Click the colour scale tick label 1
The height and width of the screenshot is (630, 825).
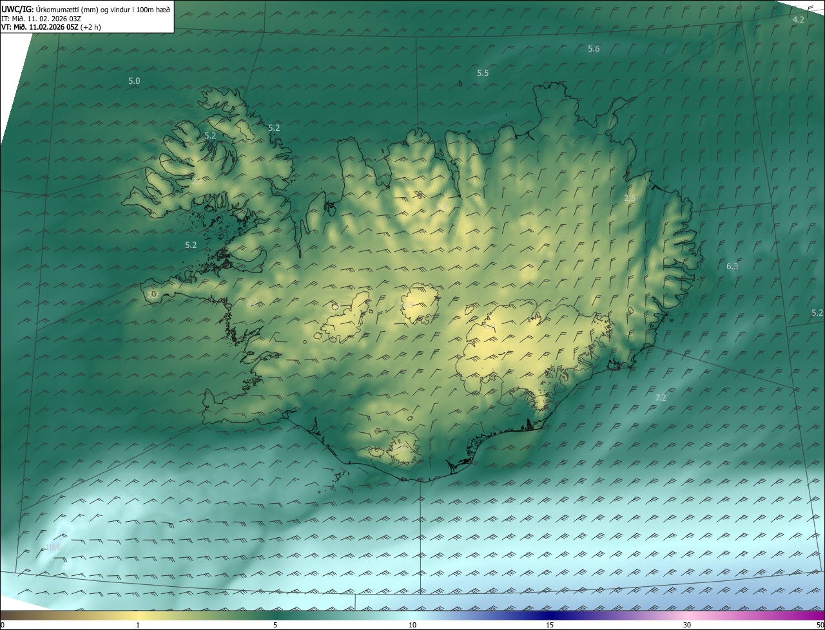pos(138,625)
